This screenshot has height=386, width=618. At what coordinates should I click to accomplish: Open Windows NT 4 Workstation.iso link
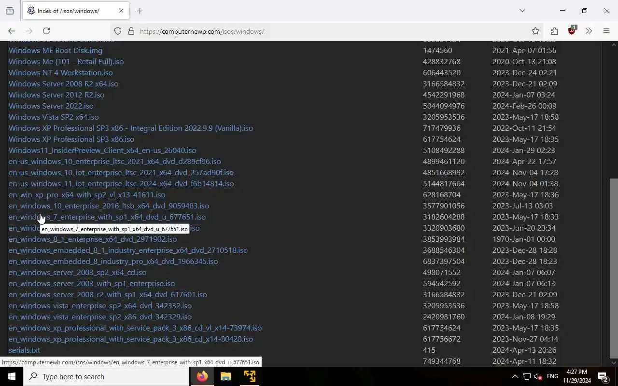[61, 72]
